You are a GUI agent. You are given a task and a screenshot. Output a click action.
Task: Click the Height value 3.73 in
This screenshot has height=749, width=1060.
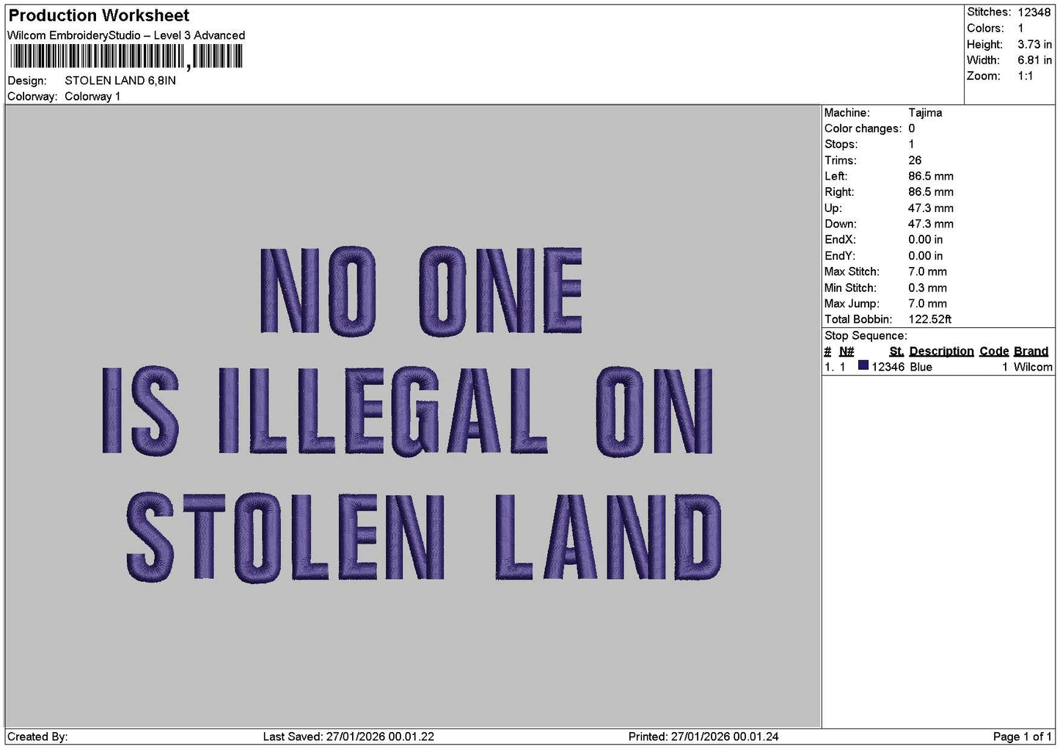pyautogui.click(x=1034, y=45)
